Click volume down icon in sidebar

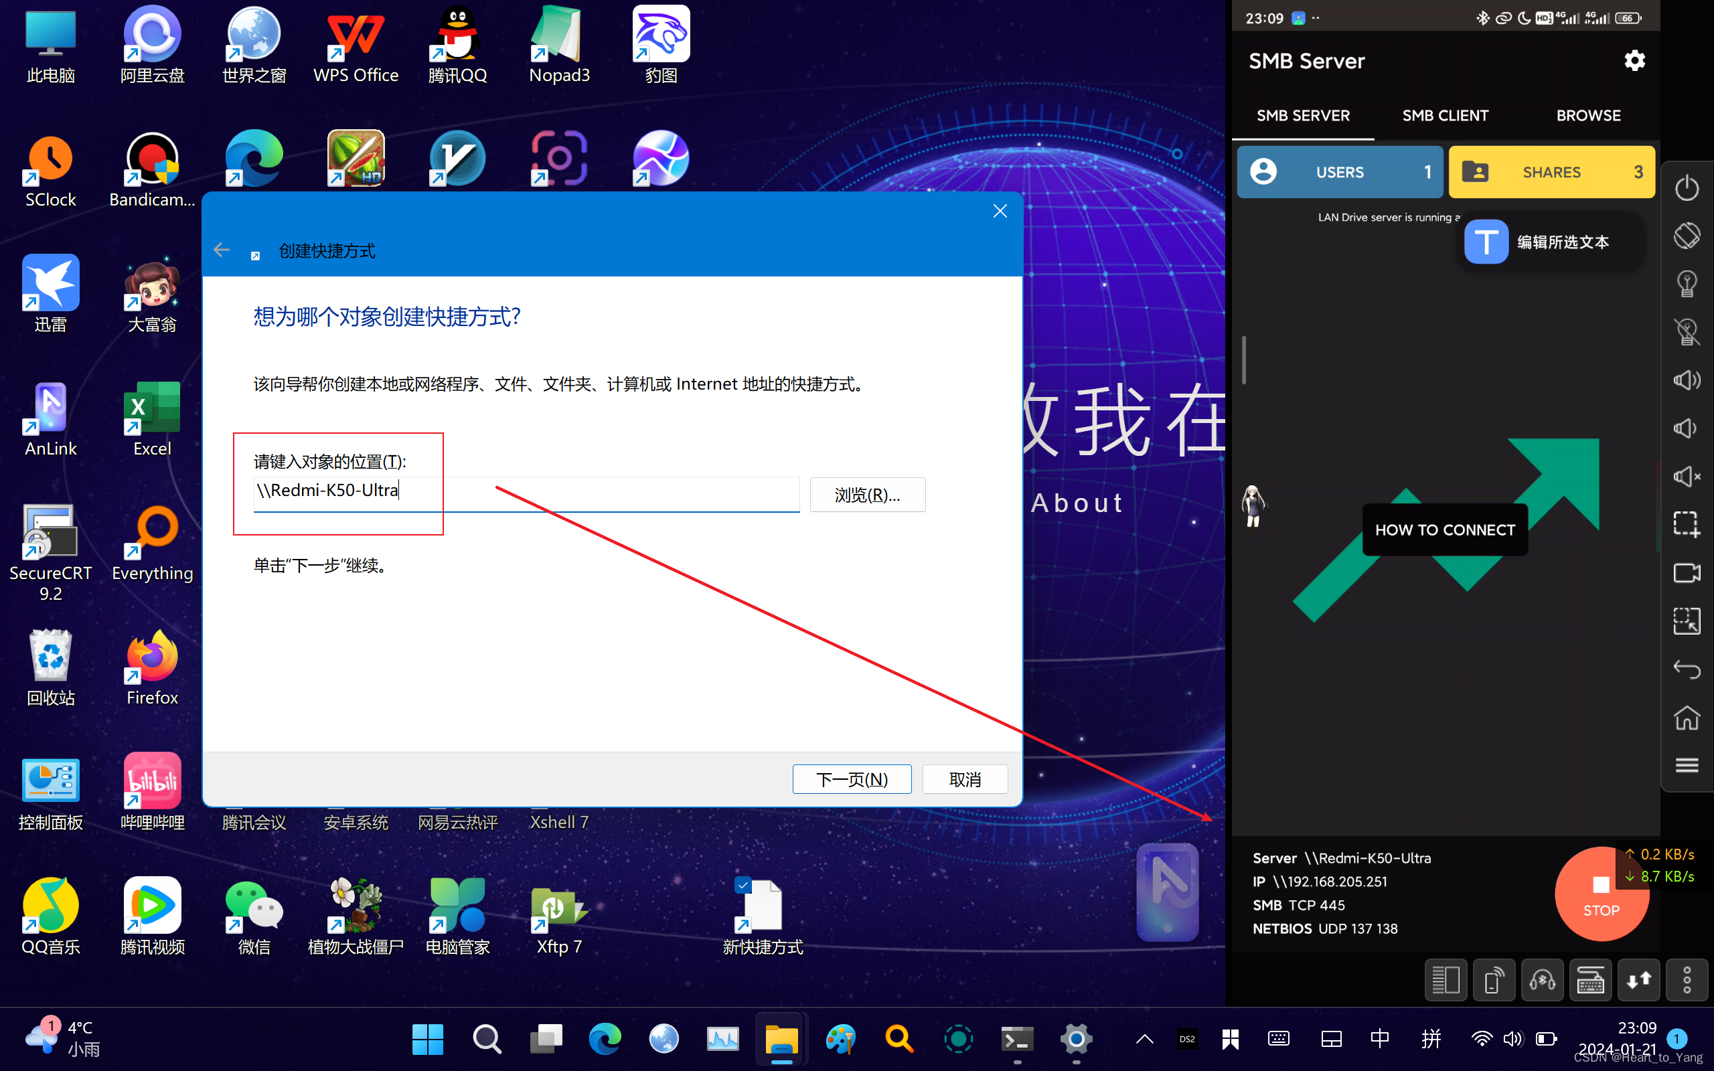point(1687,428)
